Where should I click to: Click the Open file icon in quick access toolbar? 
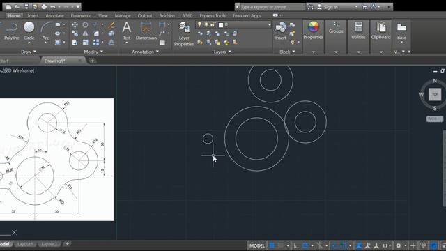point(17,6)
